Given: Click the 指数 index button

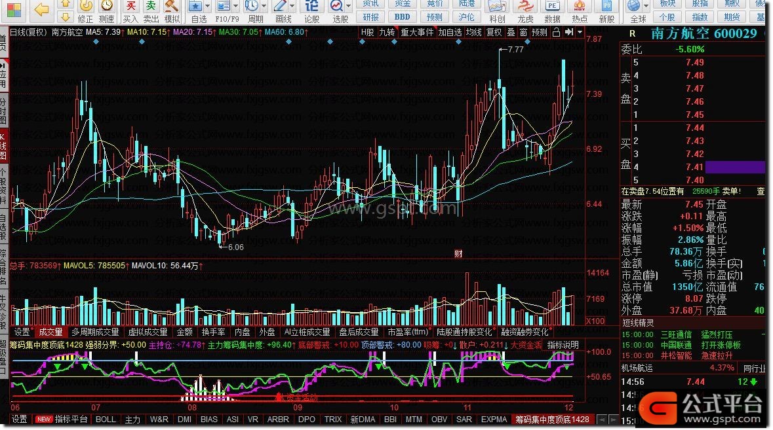Looking at the screenshot, I should (x=700, y=17).
